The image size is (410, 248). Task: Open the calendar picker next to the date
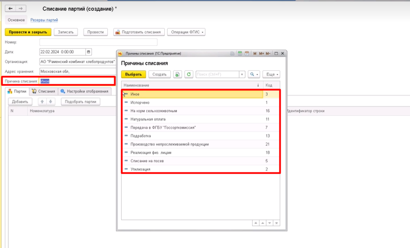88,52
